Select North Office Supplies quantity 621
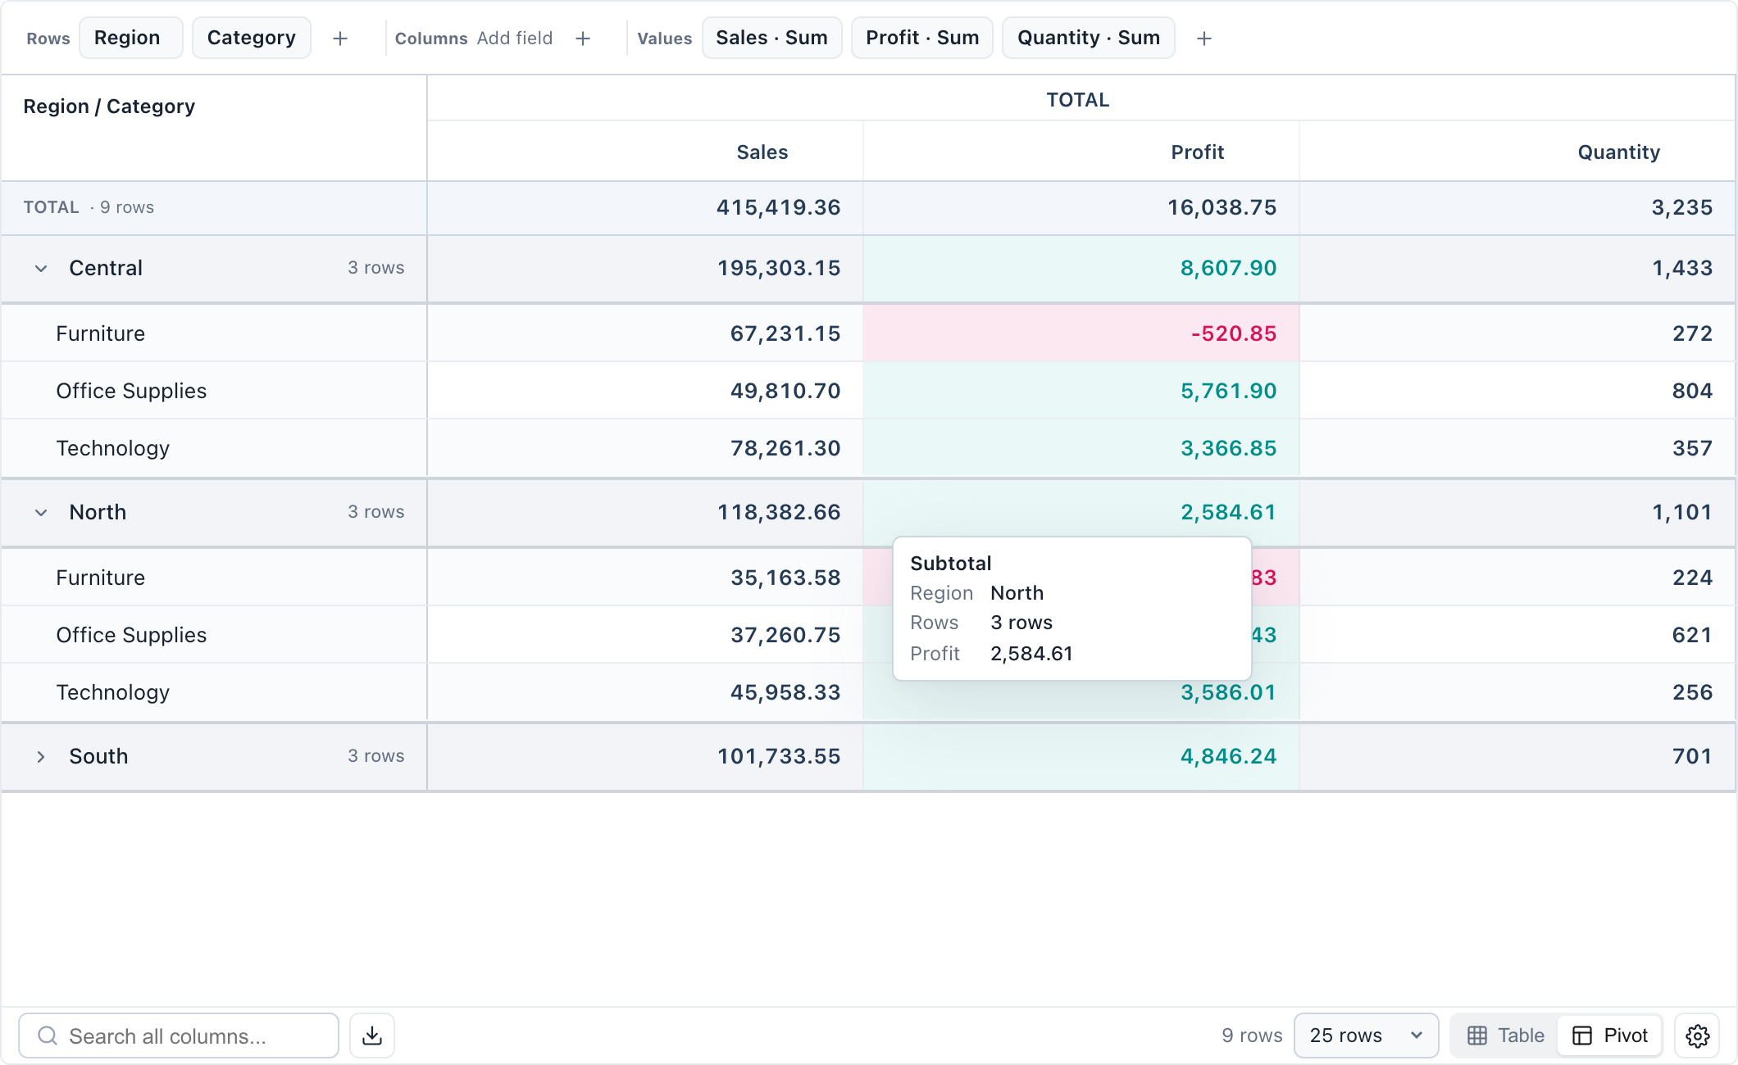Viewport: 1738px width, 1065px height. pyautogui.click(x=1517, y=635)
